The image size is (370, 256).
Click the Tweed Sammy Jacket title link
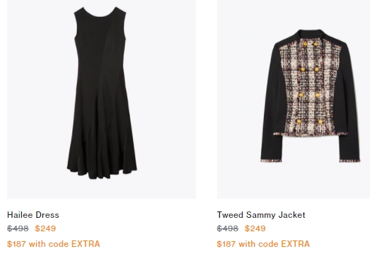point(261,215)
